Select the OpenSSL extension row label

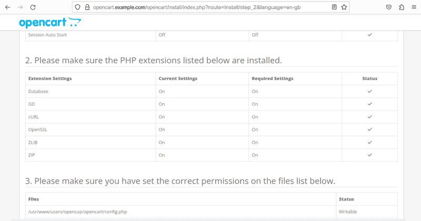tap(37, 129)
